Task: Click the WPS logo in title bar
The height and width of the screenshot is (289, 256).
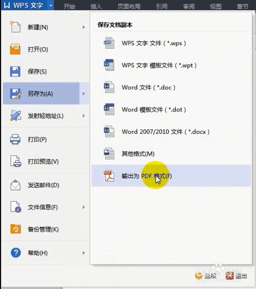Action: pyautogui.click(x=7, y=5)
